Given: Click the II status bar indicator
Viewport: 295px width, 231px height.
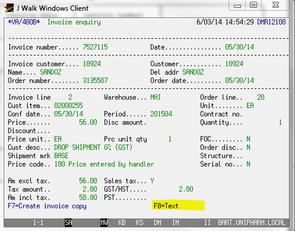Looking at the screenshot, I should tap(207, 223).
